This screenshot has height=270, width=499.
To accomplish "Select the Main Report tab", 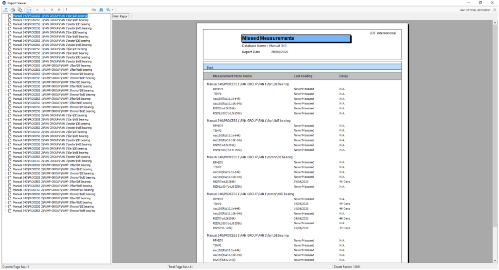I will tap(121, 16).
